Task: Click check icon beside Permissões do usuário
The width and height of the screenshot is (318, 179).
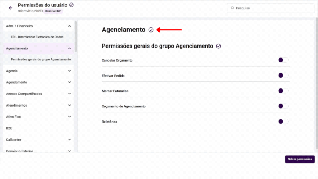Action: point(71,5)
